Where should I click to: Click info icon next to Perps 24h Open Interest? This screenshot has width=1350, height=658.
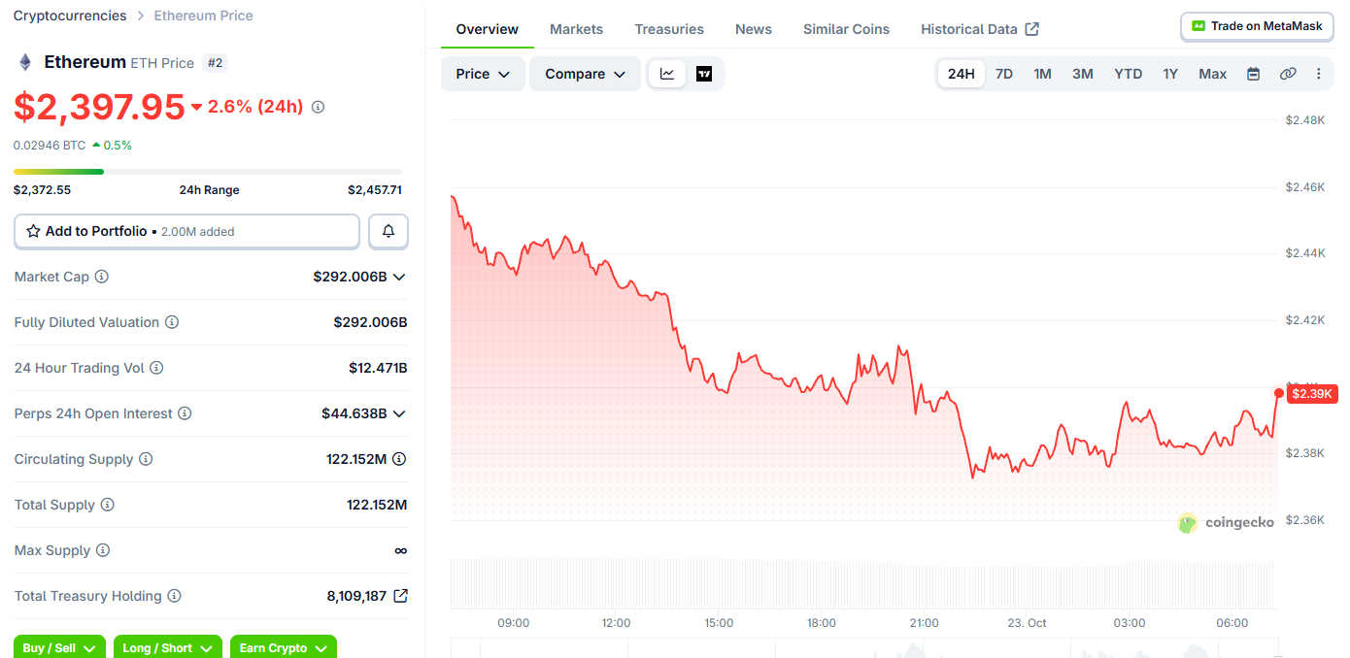coord(185,413)
